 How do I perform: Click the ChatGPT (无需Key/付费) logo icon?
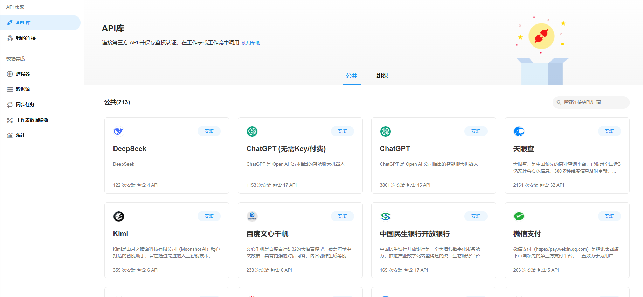pyautogui.click(x=252, y=132)
